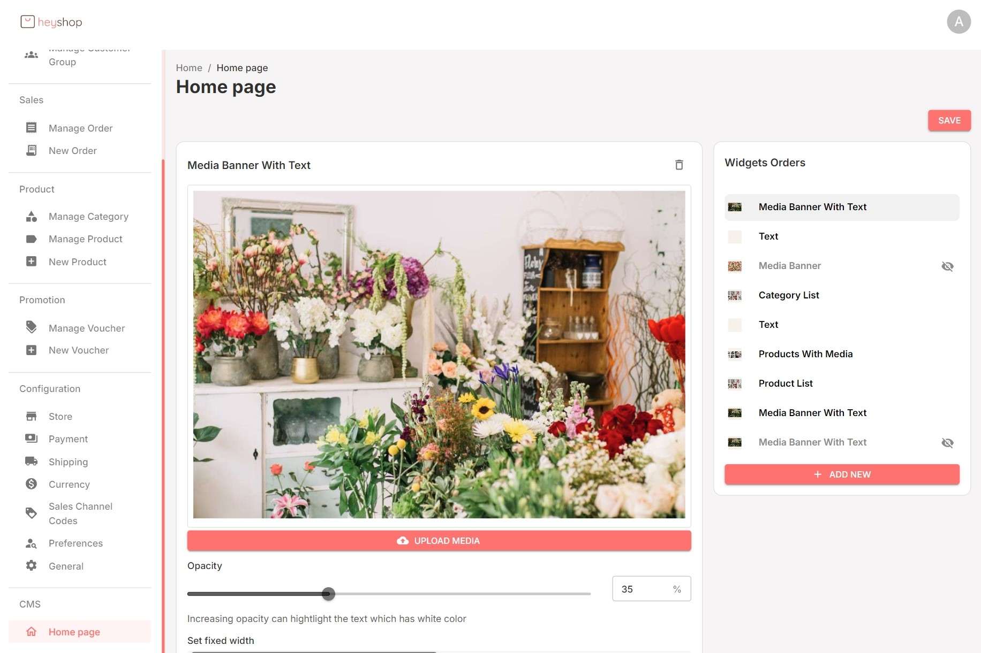Open Manage Order in sidebar
This screenshot has width=981, height=653.
[x=80, y=128]
